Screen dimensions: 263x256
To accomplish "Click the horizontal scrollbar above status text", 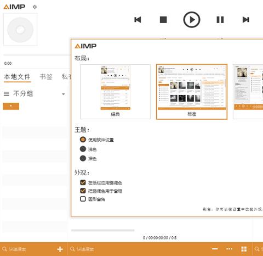I will [103, 230].
